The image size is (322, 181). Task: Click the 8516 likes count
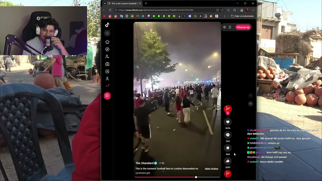[228, 128]
